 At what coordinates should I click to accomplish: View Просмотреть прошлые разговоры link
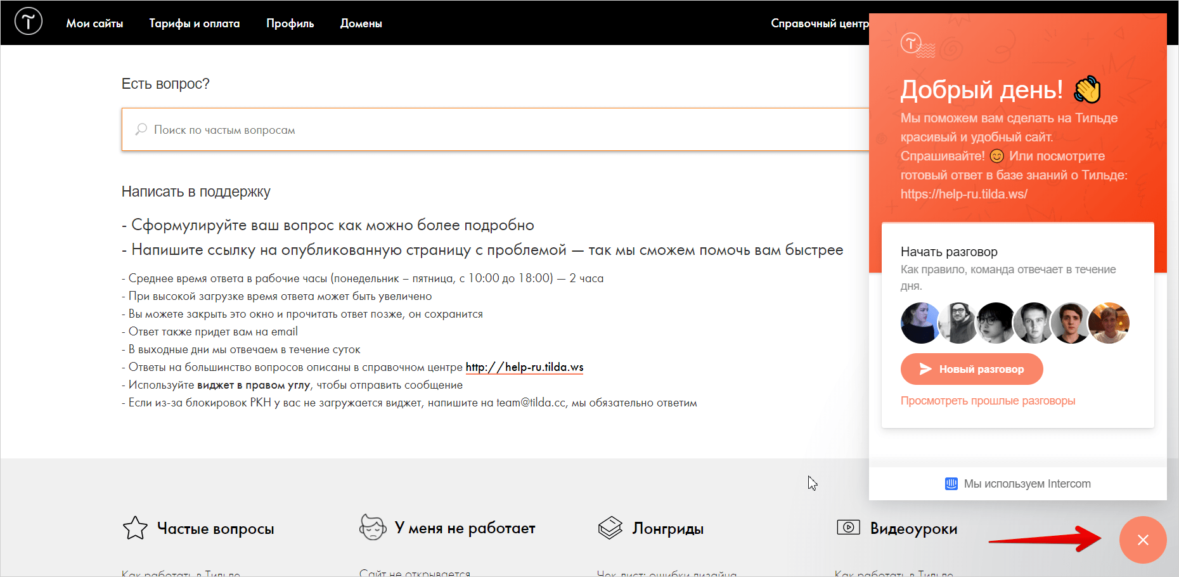pos(988,401)
